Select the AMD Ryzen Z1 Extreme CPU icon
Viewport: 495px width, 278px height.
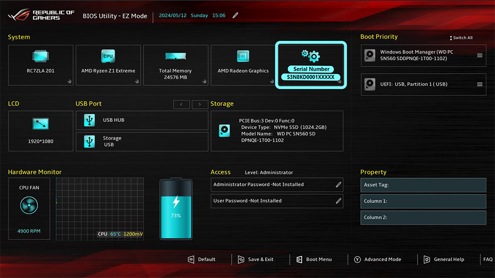108,56
